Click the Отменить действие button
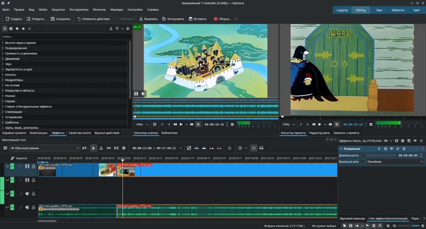The height and width of the screenshot is (229, 426). [x=94, y=19]
